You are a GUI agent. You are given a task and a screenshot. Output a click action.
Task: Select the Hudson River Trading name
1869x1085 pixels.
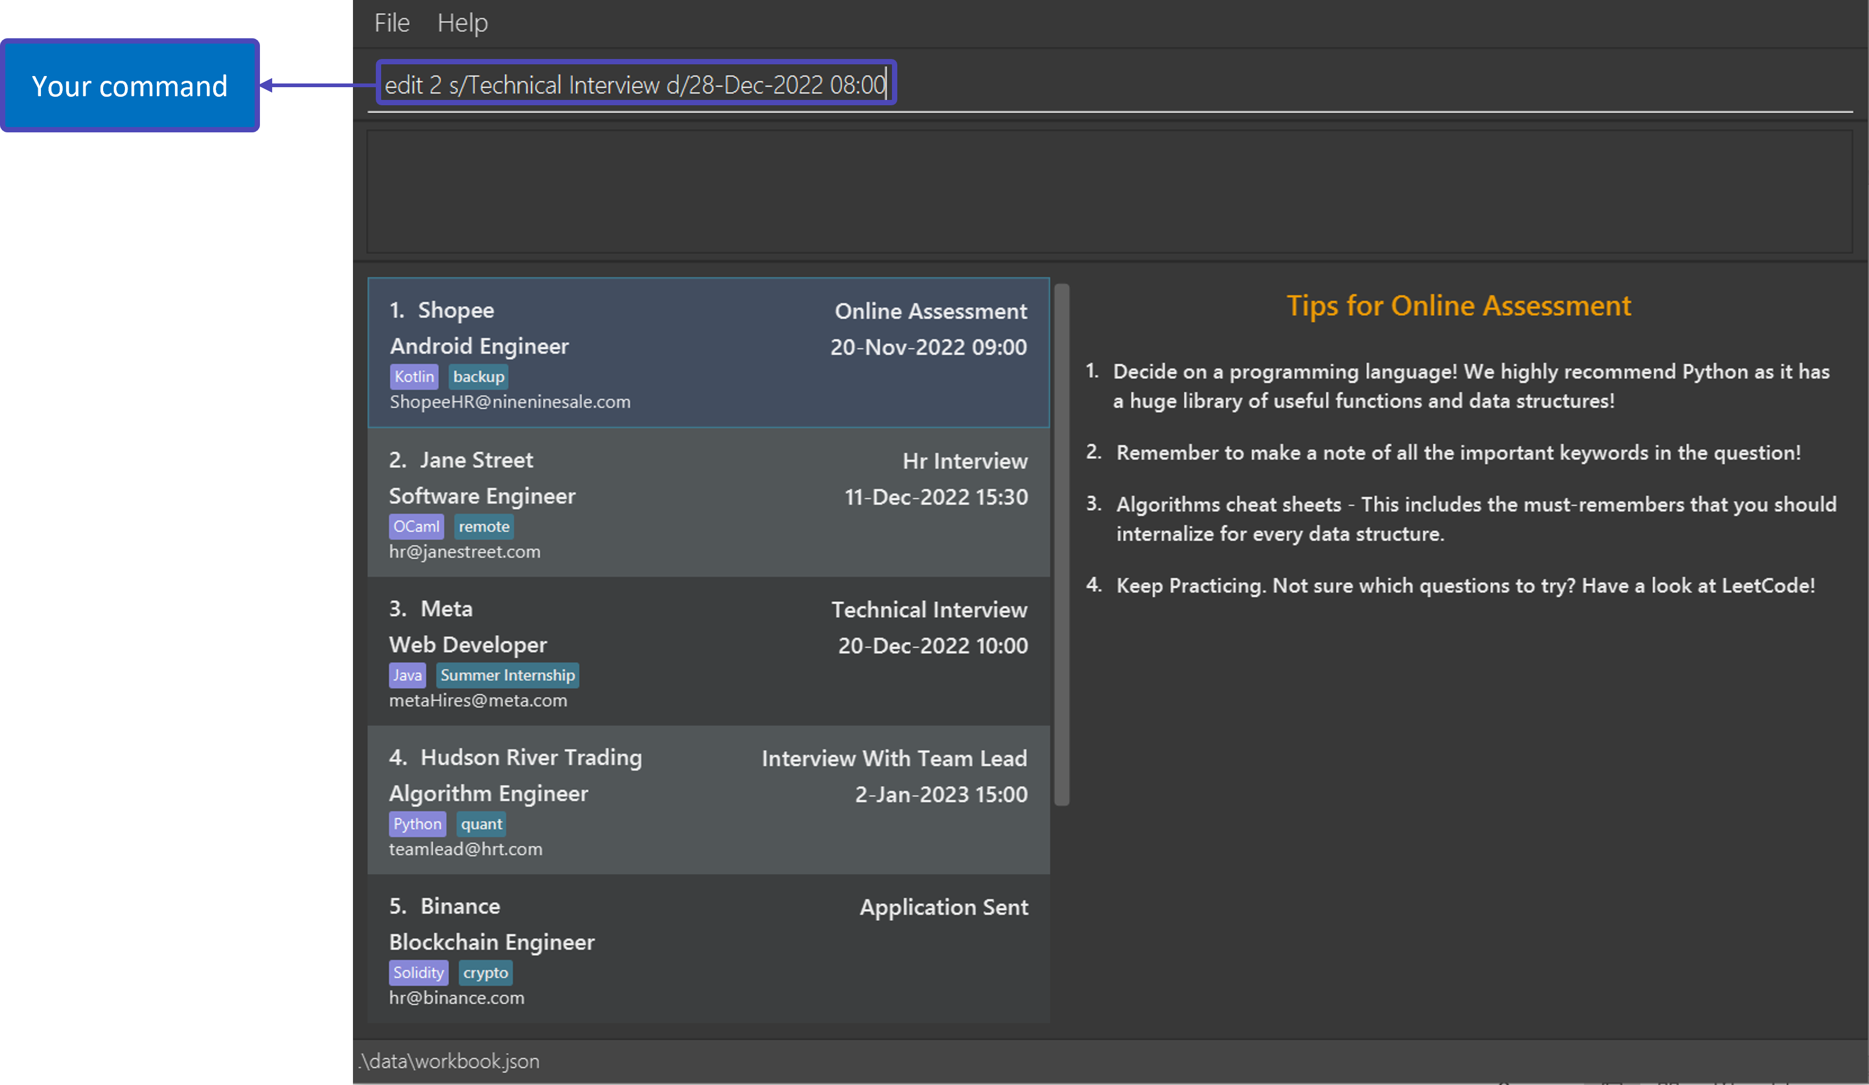click(x=531, y=757)
